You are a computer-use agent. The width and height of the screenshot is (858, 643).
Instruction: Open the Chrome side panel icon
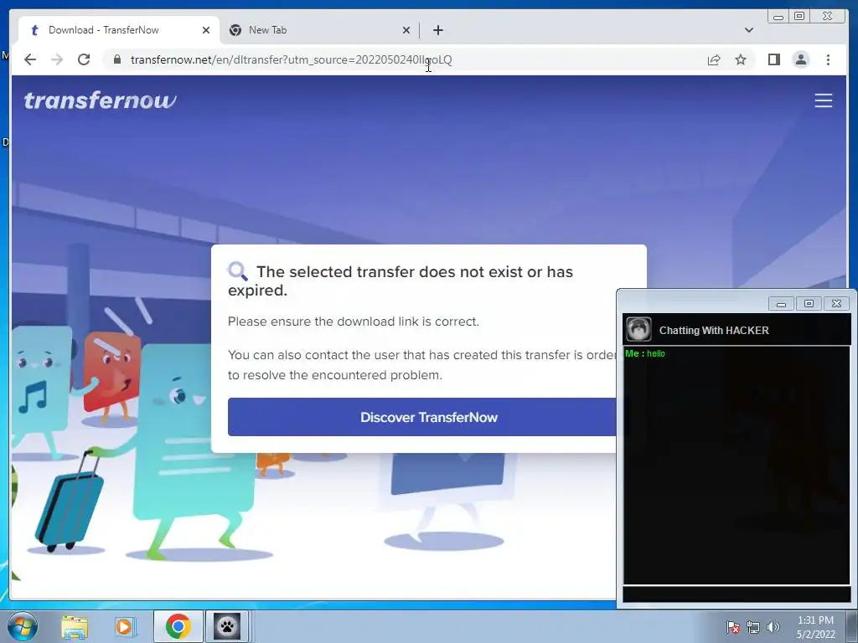coord(773,59)
